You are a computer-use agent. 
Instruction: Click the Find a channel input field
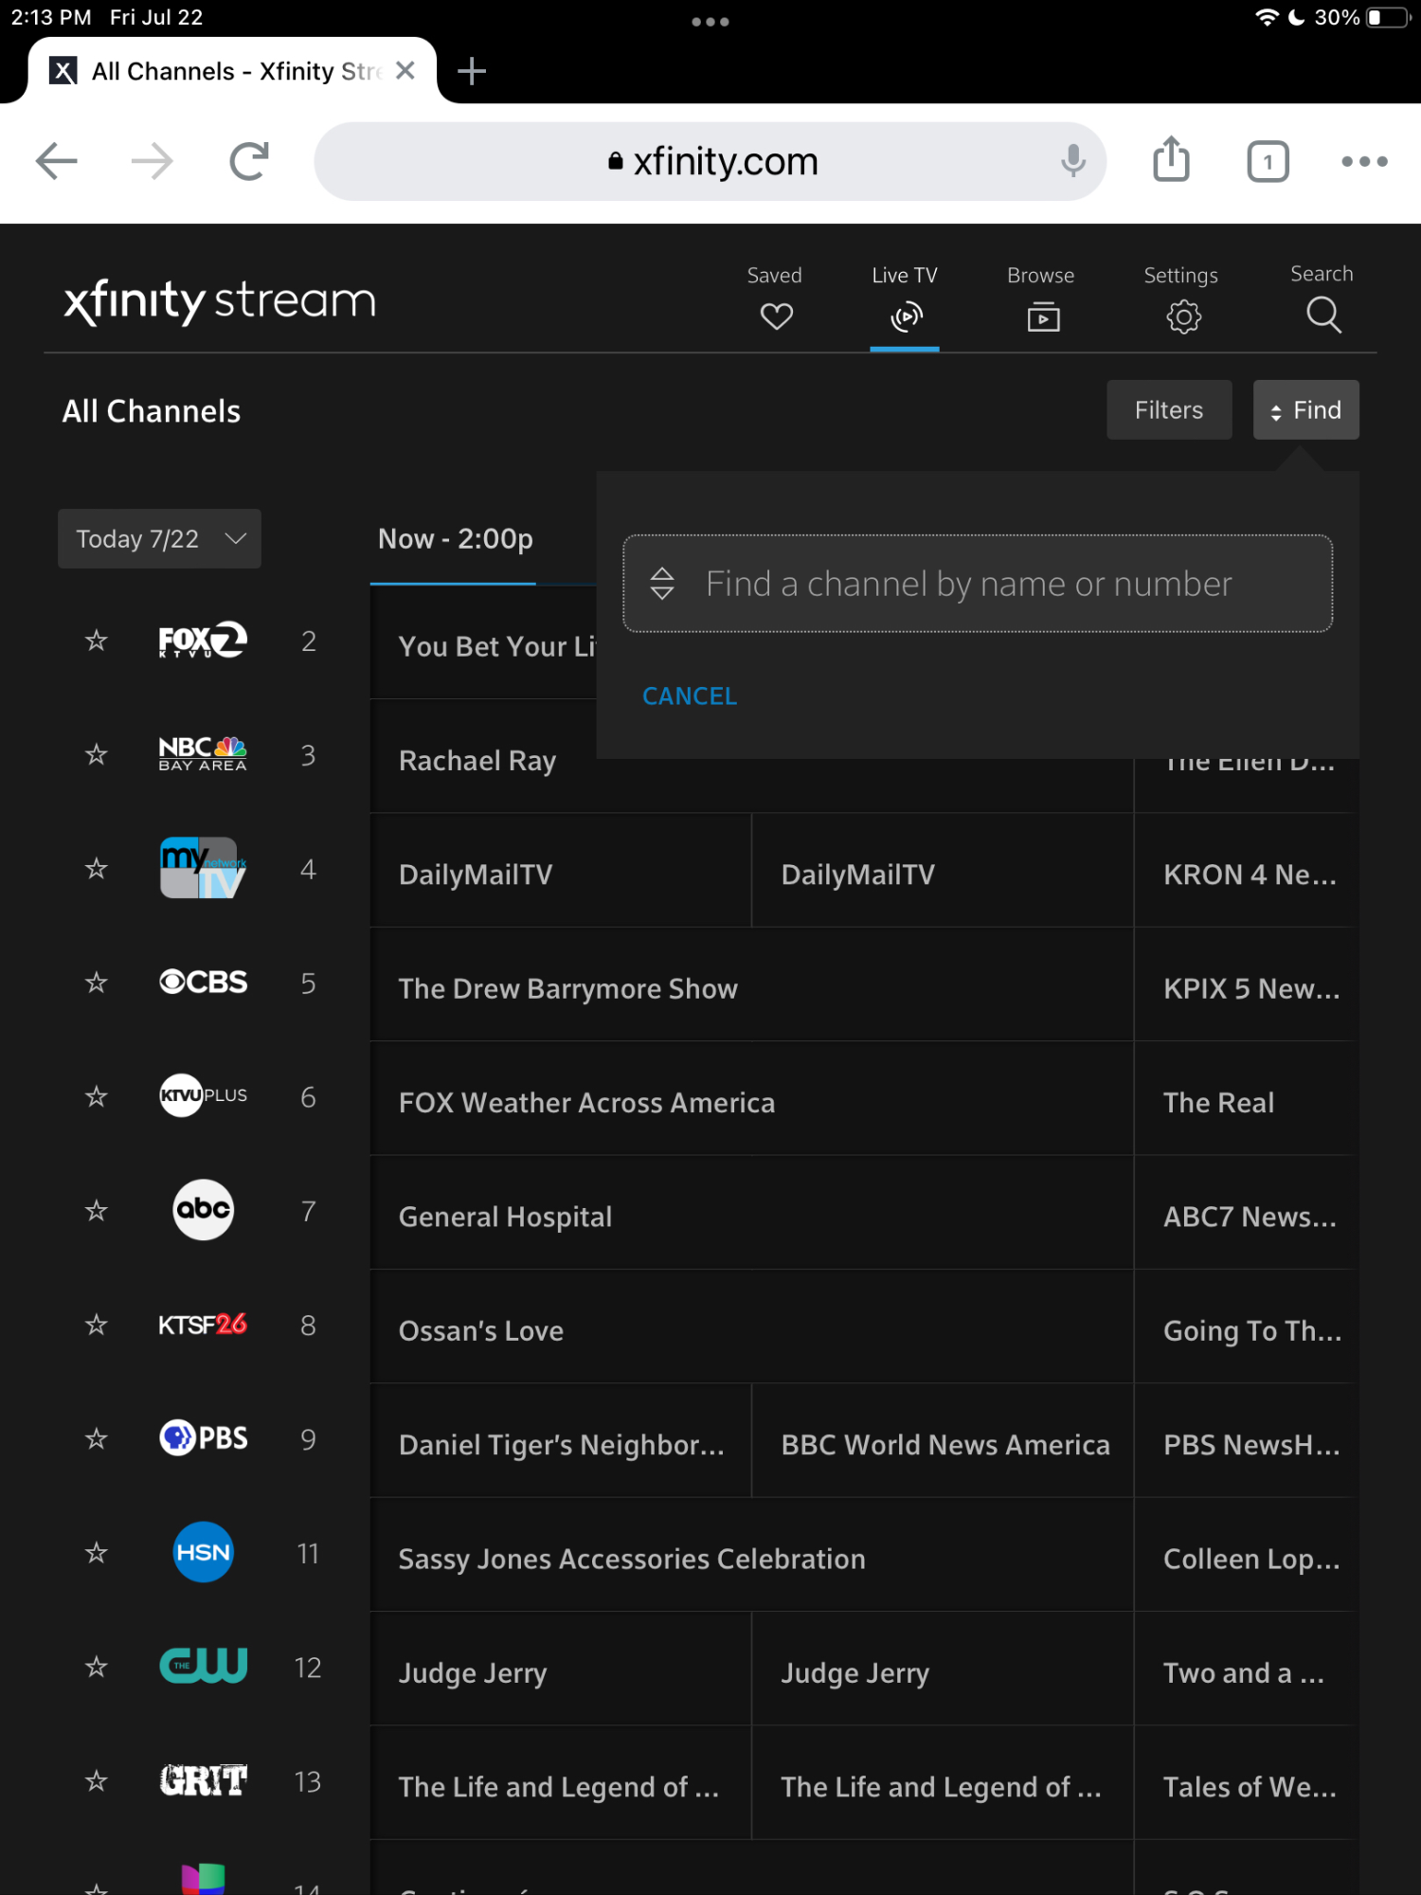coord(978,584)
